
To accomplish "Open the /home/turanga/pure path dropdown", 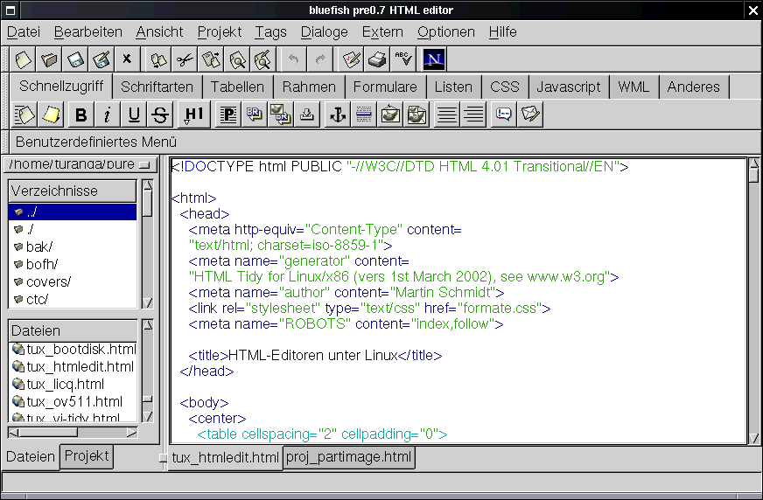I will pos(80,164).
